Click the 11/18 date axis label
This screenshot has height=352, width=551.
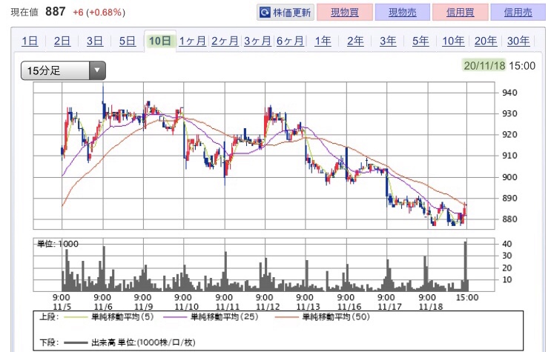tap(431, 307)
